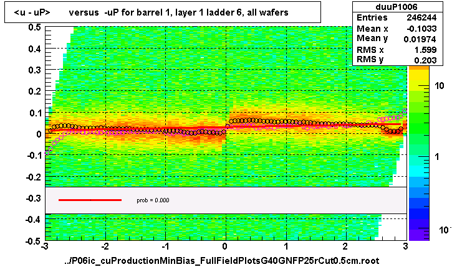Click the y-axis label 0.2
This screenshot has width=452, height=267.
click(x=35, y=91)
